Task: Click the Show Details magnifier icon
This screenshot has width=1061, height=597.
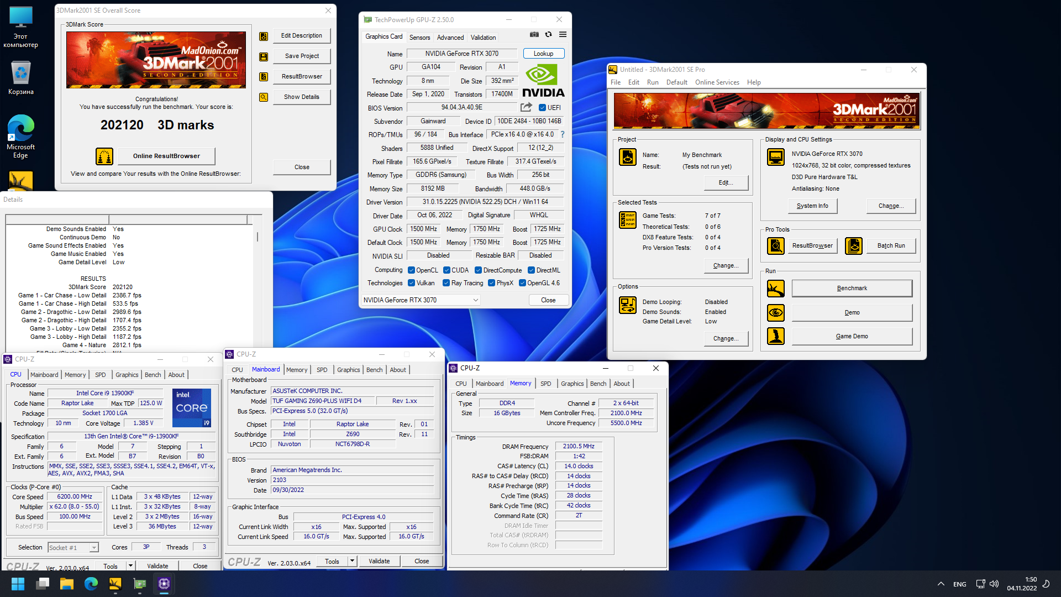Action: pyautogui.click(x=264, y=97)
